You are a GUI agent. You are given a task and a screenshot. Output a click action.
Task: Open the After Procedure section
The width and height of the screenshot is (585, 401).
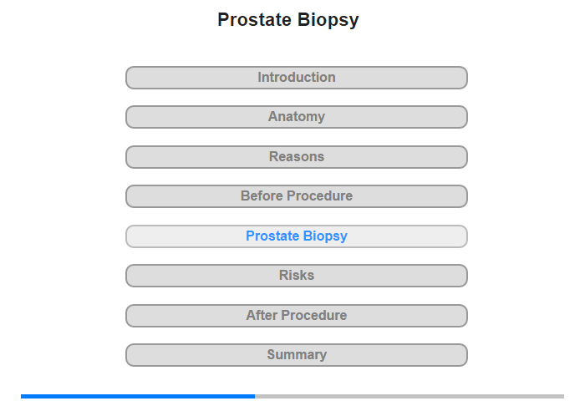point(296,316)
